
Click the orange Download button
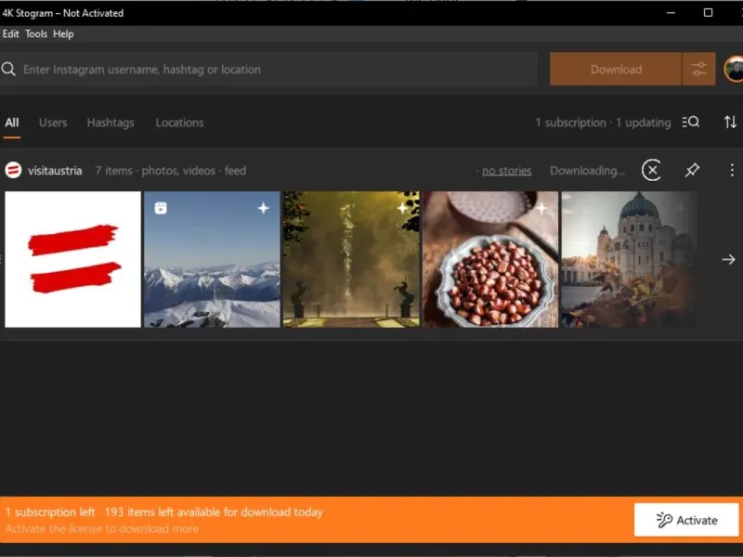tap(616, 69)
